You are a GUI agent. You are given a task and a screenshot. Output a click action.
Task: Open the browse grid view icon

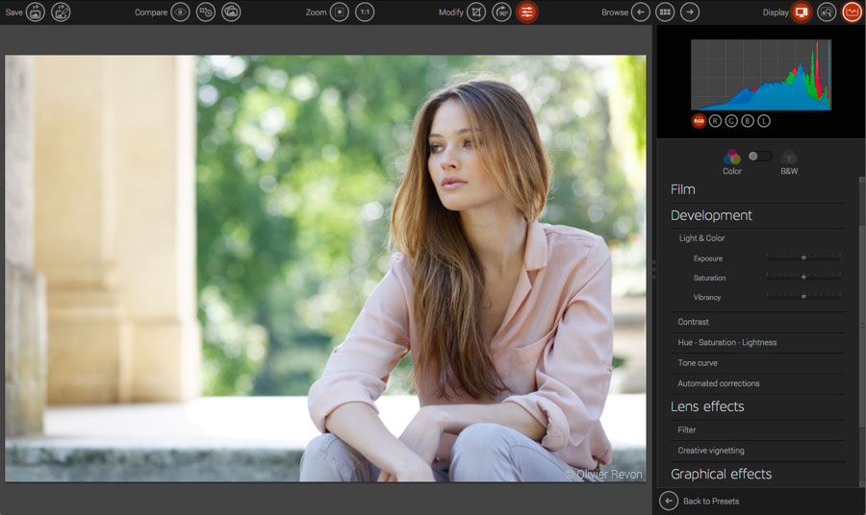coord(665,12)
